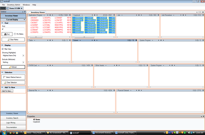Switch to Document3 in taskbar

pos(102,133)
